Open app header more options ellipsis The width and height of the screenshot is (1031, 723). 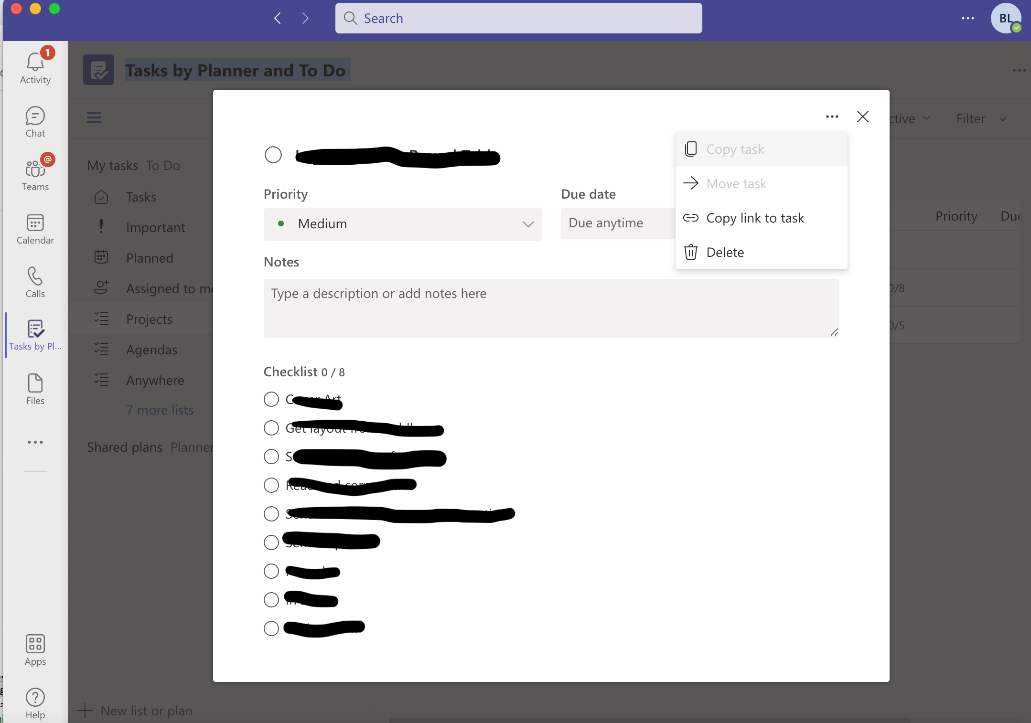point(1019,70)
